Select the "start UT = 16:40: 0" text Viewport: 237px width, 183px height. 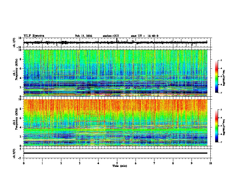tap(145, 36)
